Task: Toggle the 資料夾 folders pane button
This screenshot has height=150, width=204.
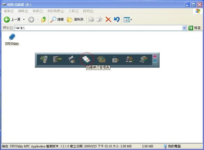Action: point(75,20)
